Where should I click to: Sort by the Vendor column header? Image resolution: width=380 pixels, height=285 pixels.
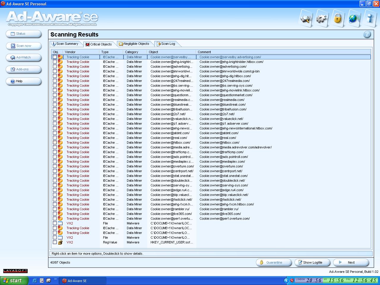pos(82,52)
